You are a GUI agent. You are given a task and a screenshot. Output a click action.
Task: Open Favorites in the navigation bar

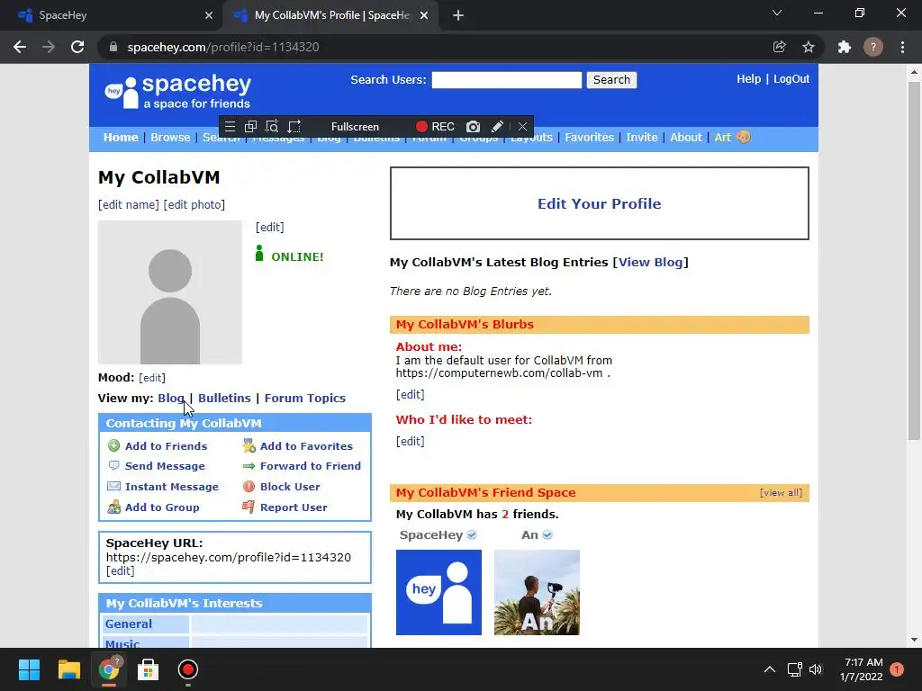[x=589, y=137]
